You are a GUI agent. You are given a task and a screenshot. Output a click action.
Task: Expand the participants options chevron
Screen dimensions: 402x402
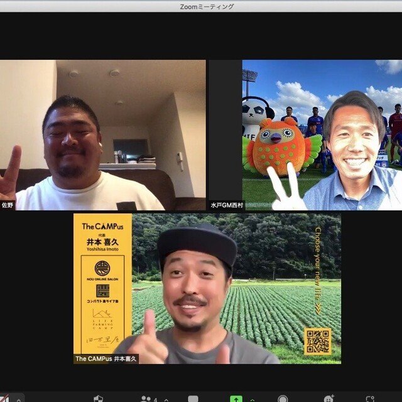pos(166,399)
